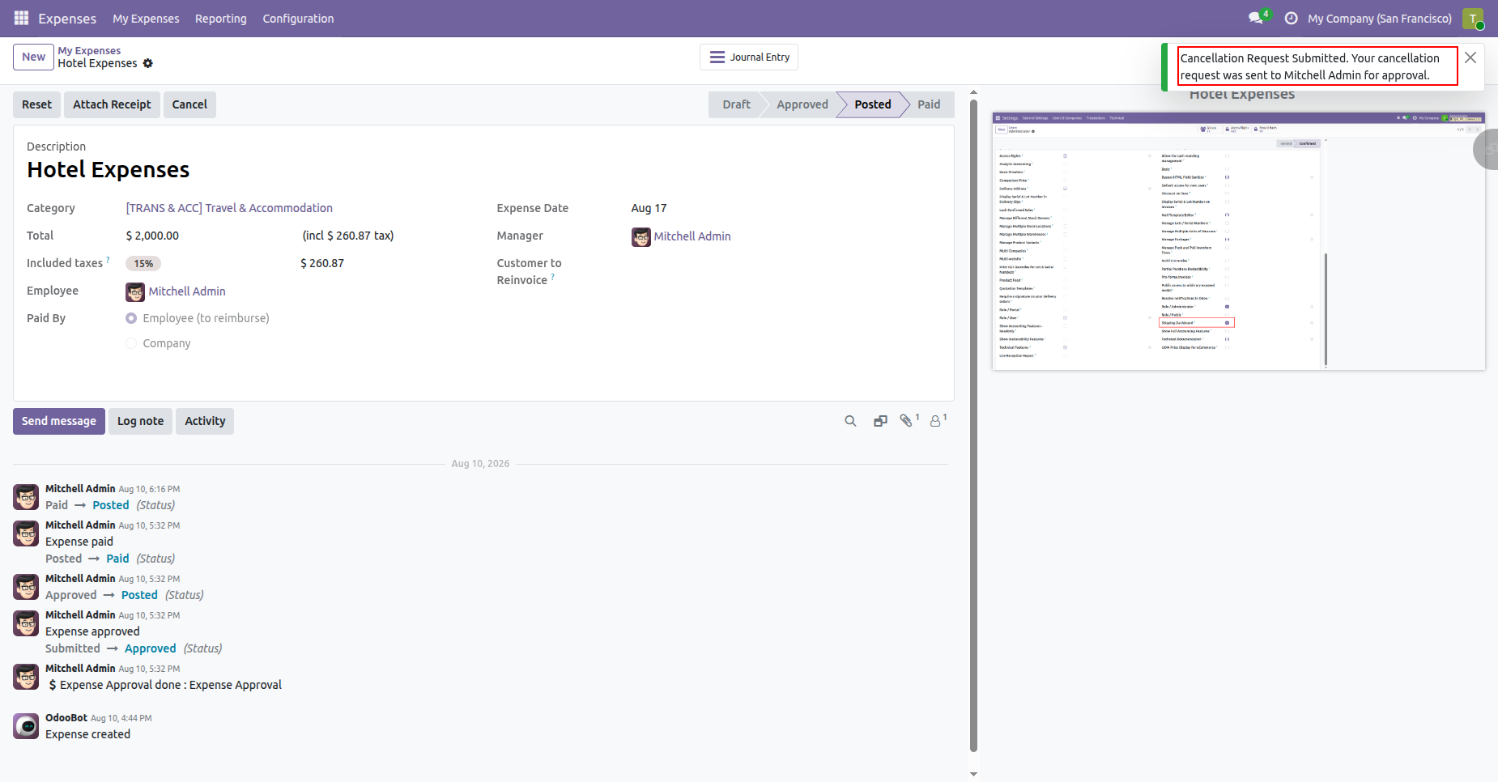The height and width of the screenshot is (782, 1498).
Task: Click the Approved status stage
Action: tap(802, 104)
